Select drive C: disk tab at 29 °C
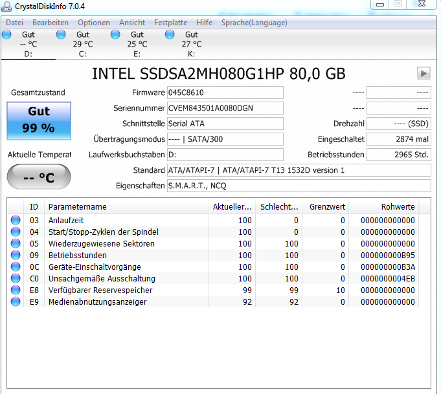 pyautogui.click(x=83, y=44)
